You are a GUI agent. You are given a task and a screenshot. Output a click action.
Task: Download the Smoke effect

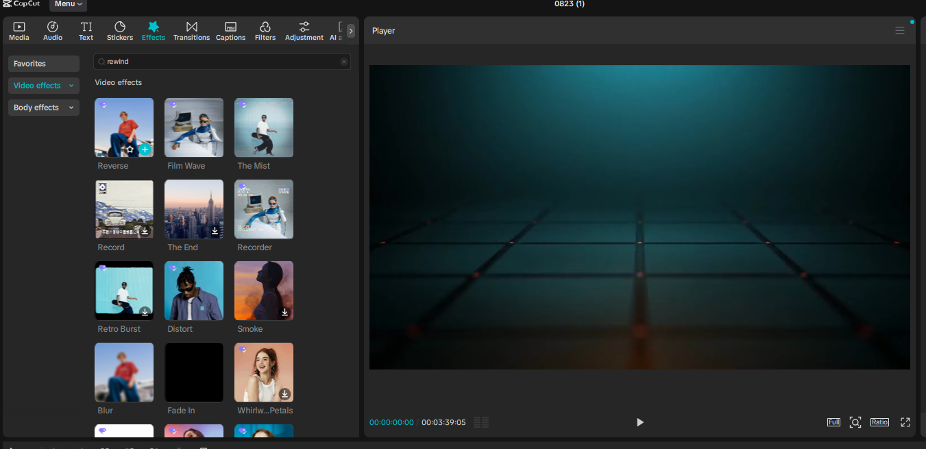click(284, 313)
